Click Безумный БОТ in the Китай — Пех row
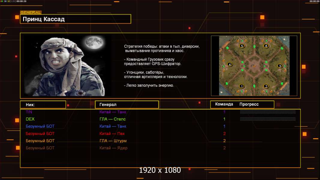Screen dimensions: 320x180 (40, 133)
